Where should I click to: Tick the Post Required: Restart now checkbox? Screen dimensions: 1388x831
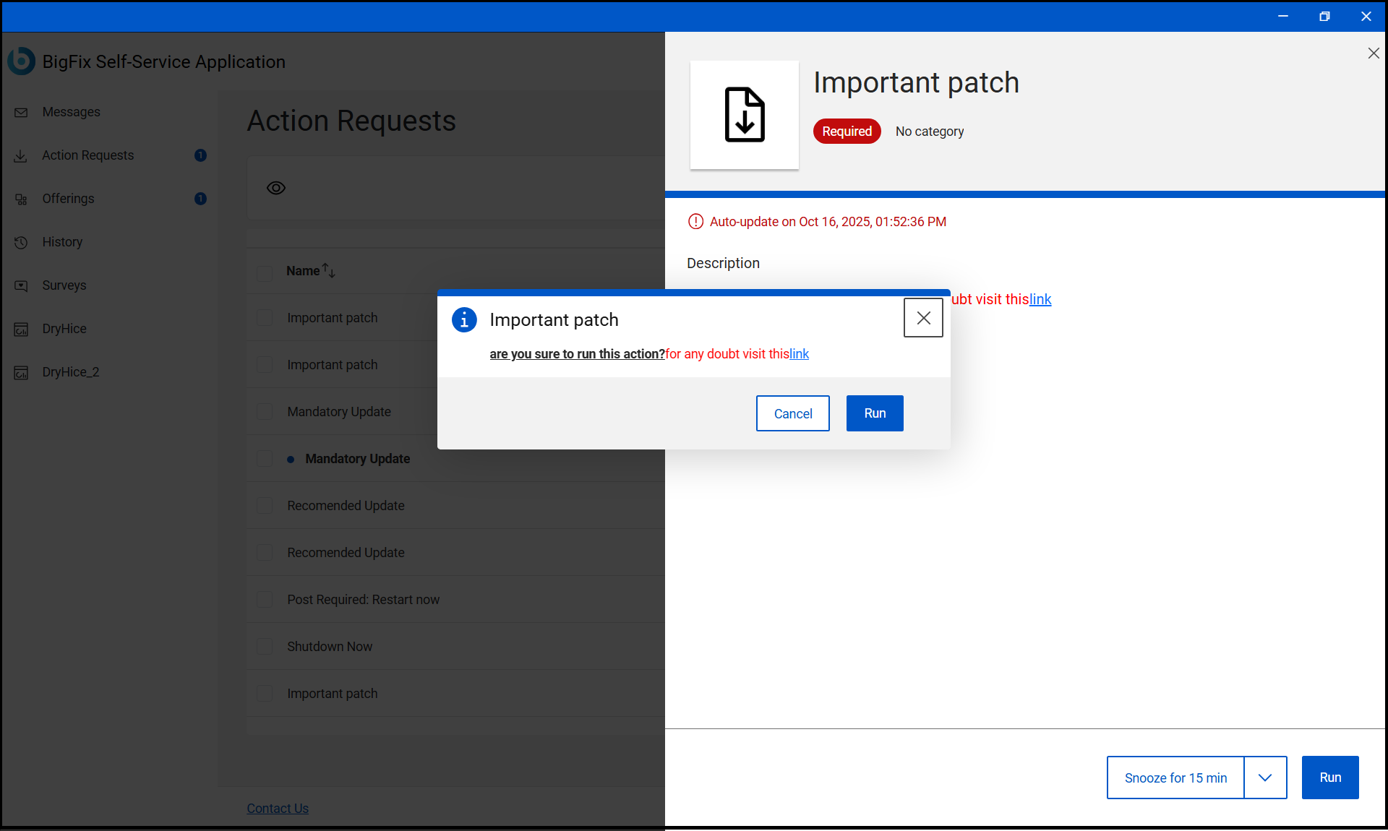[265, 600]
